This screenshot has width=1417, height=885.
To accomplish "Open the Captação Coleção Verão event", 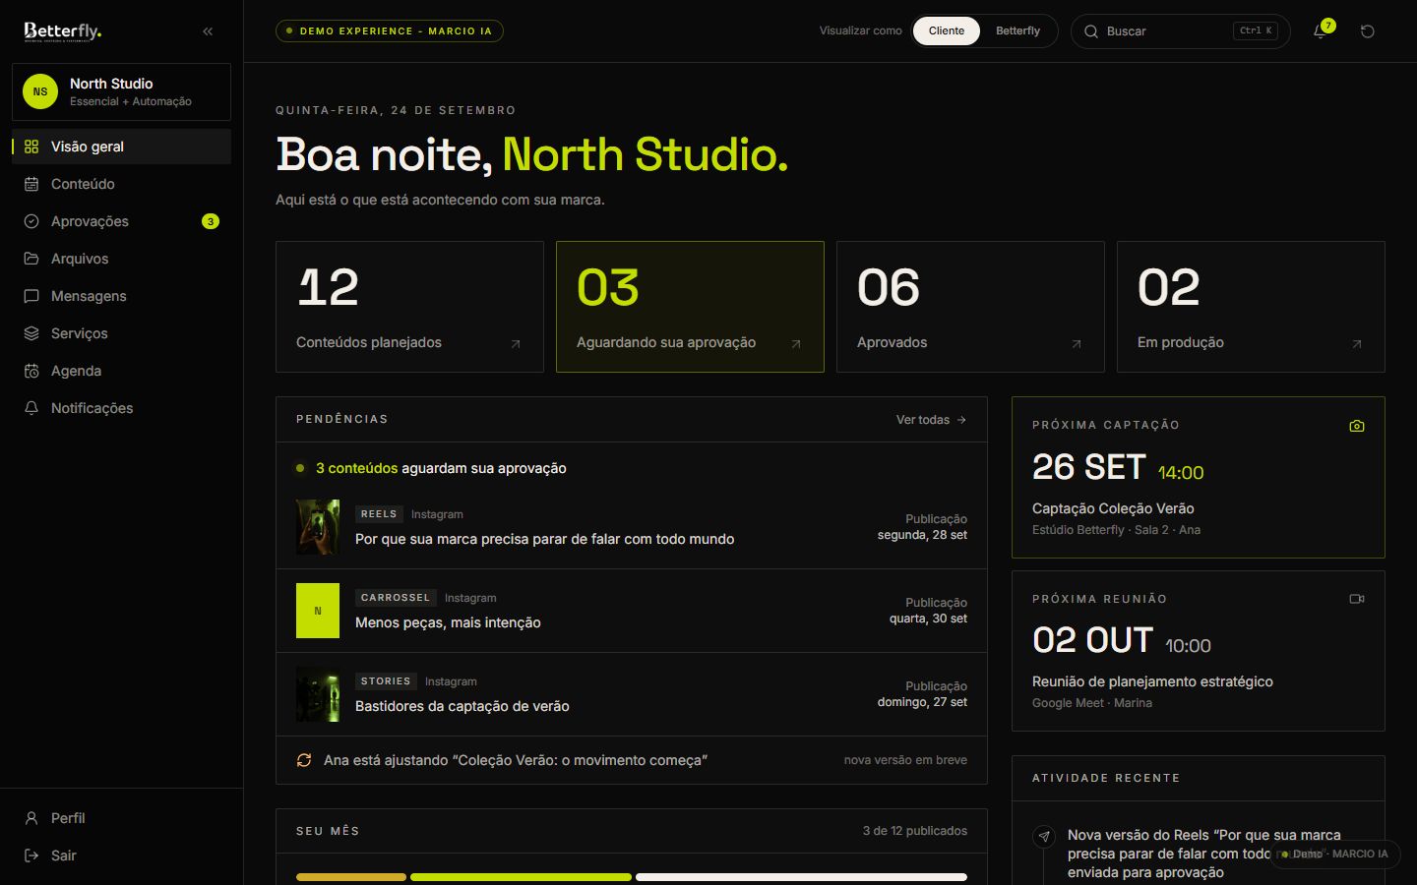I will coord(1199,477).
